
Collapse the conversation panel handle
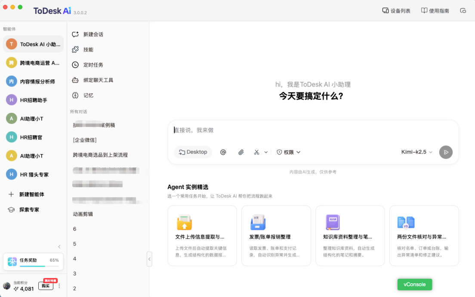tap(149, 259)
